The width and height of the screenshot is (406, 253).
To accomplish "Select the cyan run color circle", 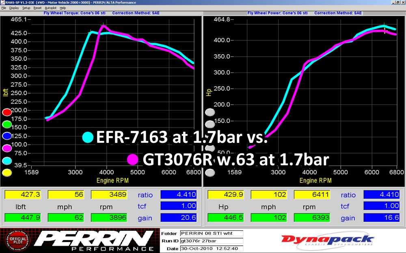I will pos(7,161).
